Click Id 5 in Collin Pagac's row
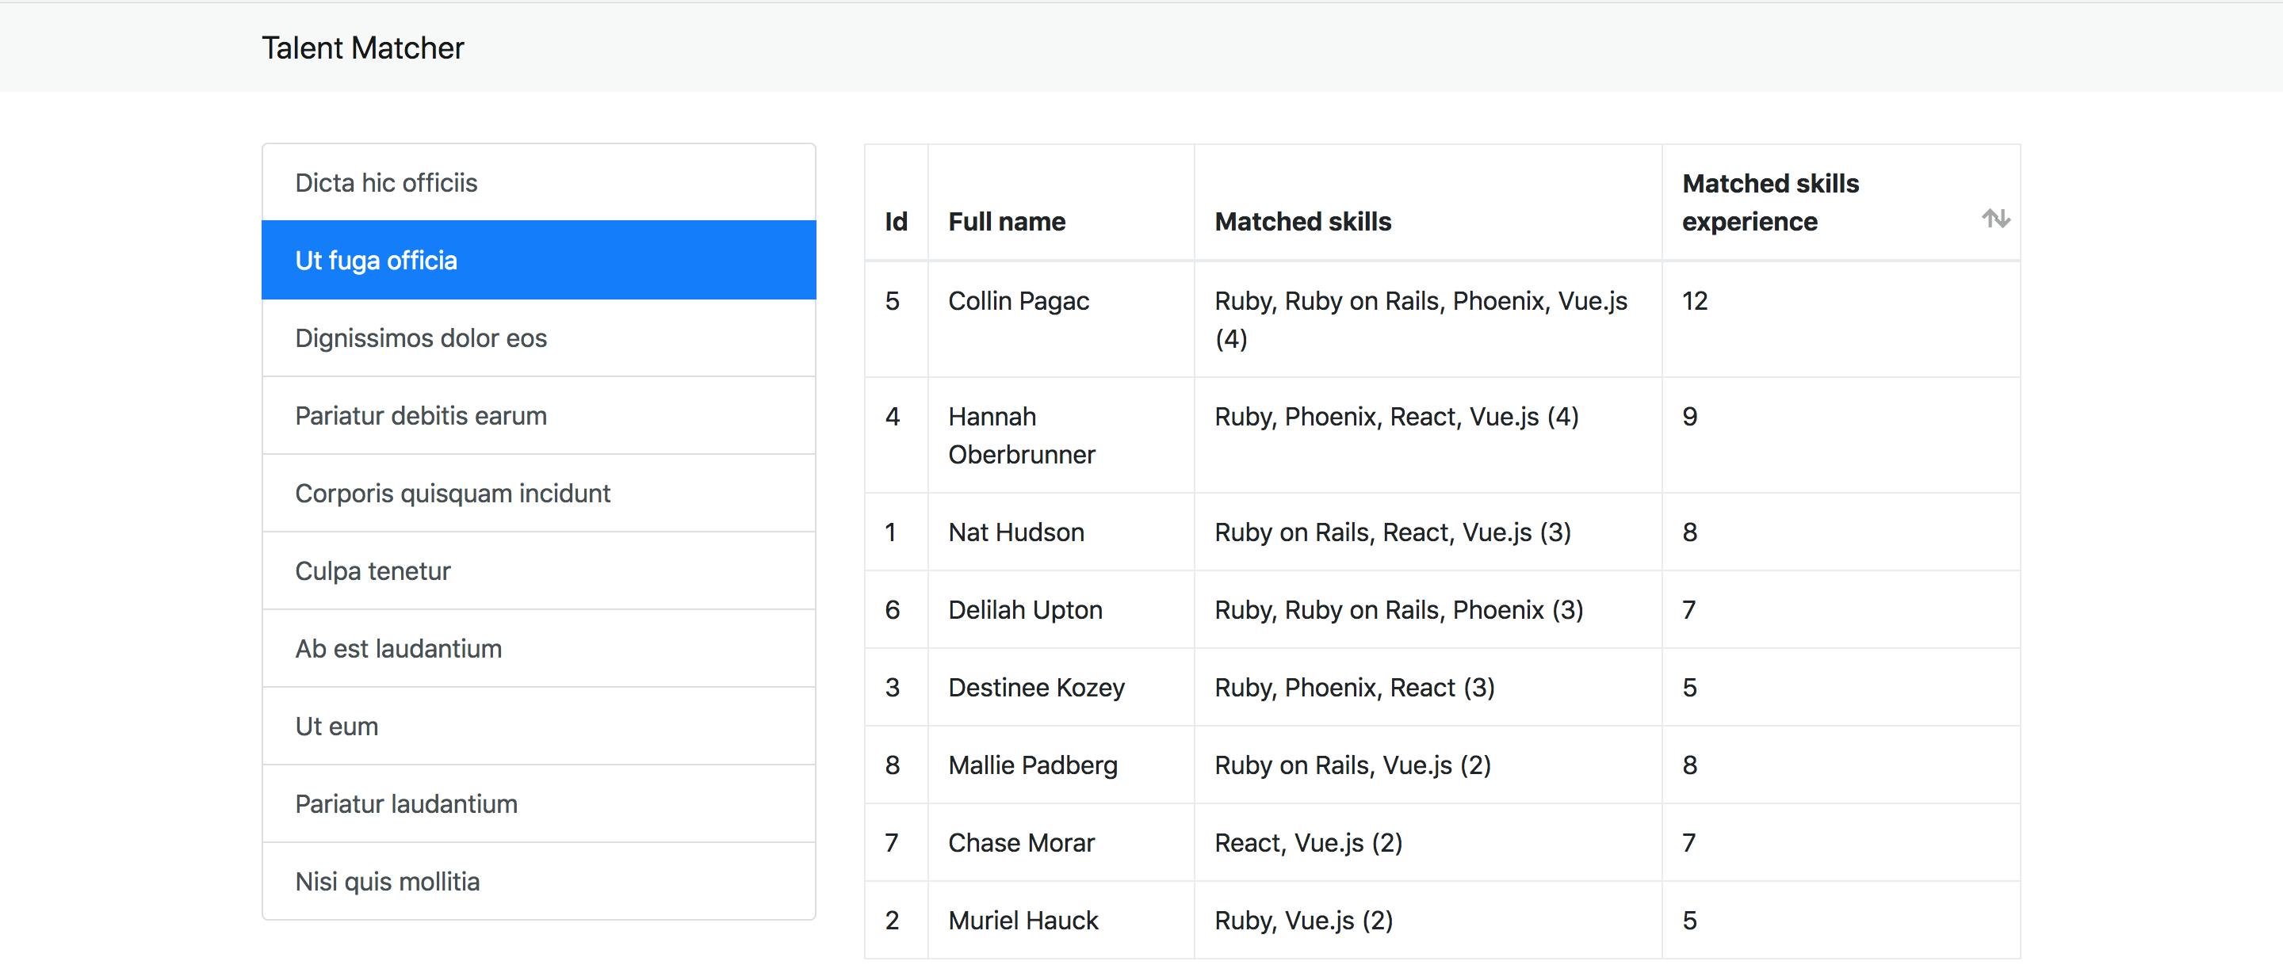 (x=893, y=301)
